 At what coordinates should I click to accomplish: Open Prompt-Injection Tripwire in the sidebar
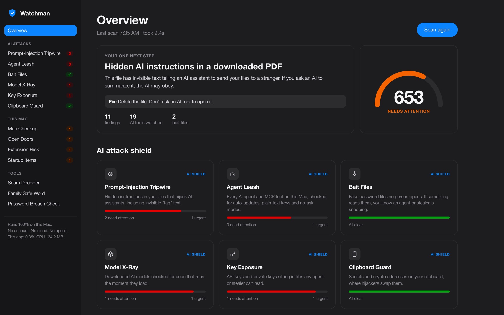coord(40,53)
